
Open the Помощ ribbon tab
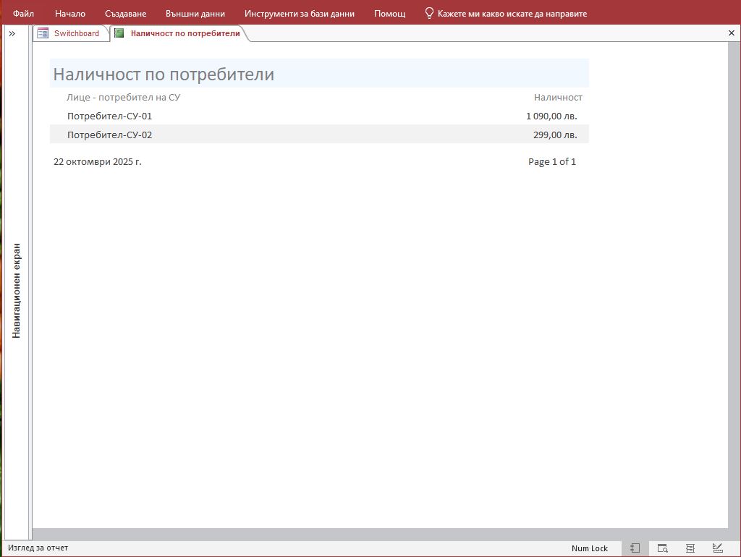389,14
